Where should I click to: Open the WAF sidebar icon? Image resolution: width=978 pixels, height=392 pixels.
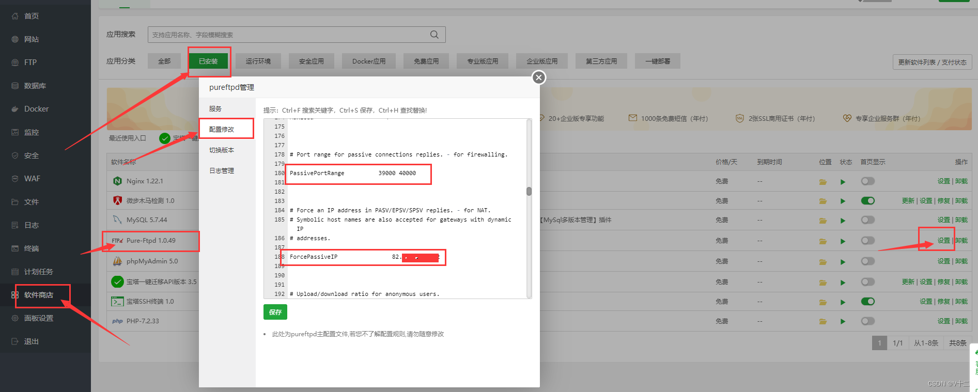coord(15,179)
